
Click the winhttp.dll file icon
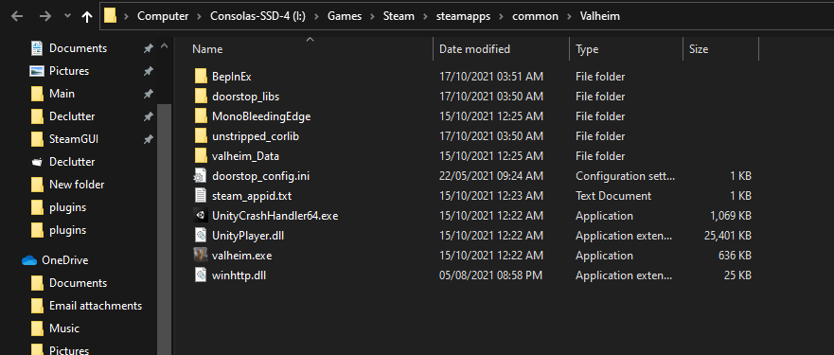point(200,275)
